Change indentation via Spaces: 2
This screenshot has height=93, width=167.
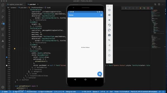[x=96, y=92]
